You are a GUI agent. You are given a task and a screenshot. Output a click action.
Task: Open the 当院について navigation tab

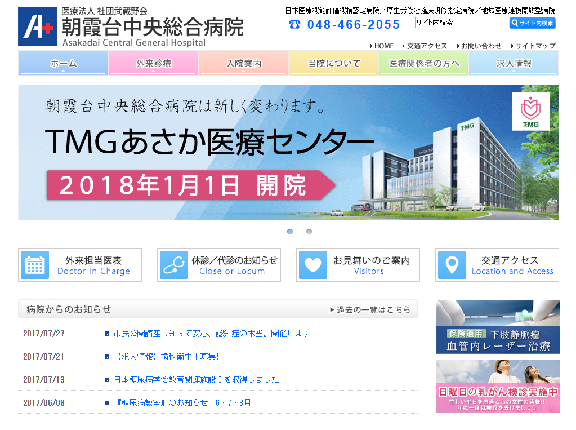pos(333,63)
